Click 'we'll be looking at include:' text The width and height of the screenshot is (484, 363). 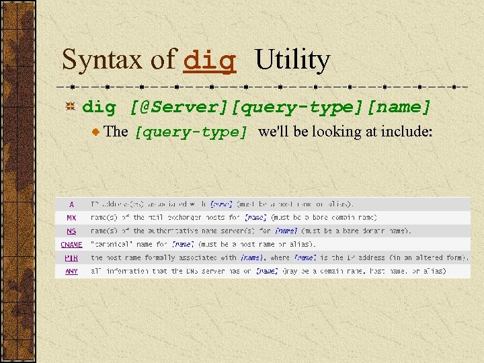pos(345,132)
